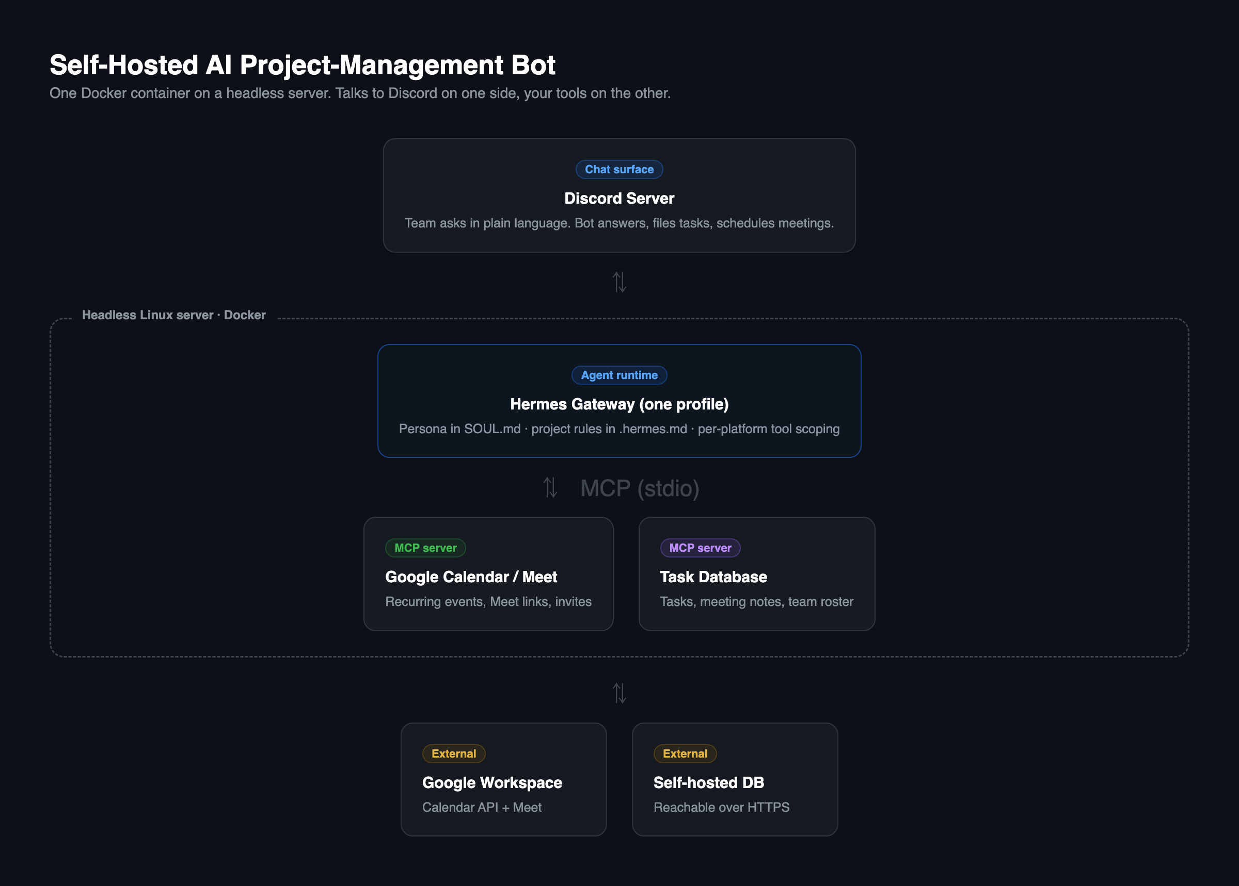Click the bidirectional arrow next to 'MCP (stdio)'
Image resolution: width=1239 pixels, height=886 pixels.
click(x=550, y=488)
